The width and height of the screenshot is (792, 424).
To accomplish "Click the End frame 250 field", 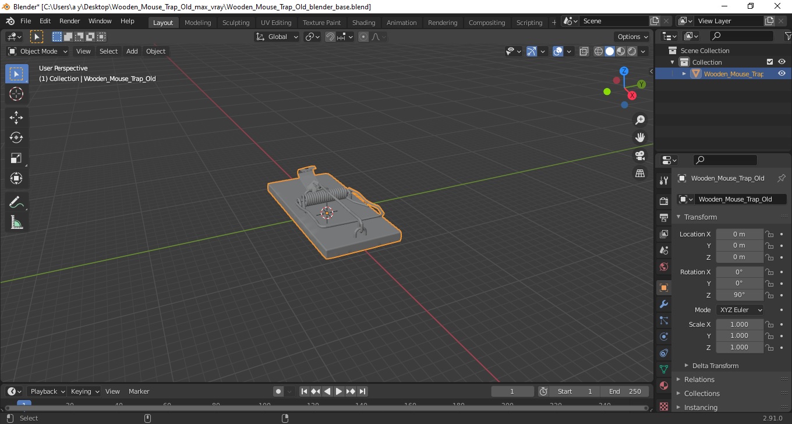I will pos(625,391).
